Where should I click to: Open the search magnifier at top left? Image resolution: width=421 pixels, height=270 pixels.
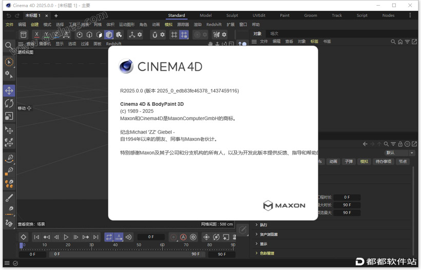coord(9,46)
